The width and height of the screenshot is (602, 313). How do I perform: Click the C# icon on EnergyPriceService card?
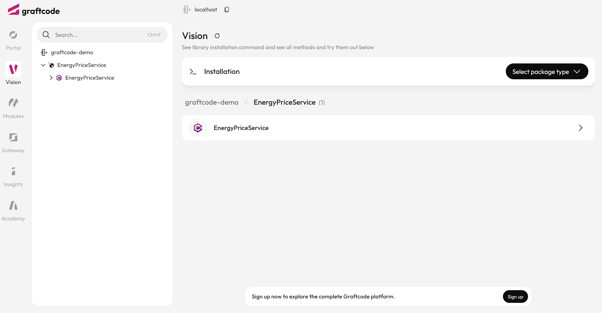[198, 128]
